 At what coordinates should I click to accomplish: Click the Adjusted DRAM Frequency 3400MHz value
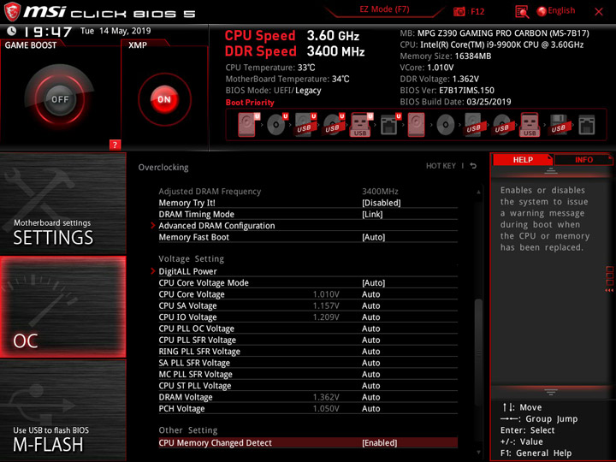(x=380, y=192)
